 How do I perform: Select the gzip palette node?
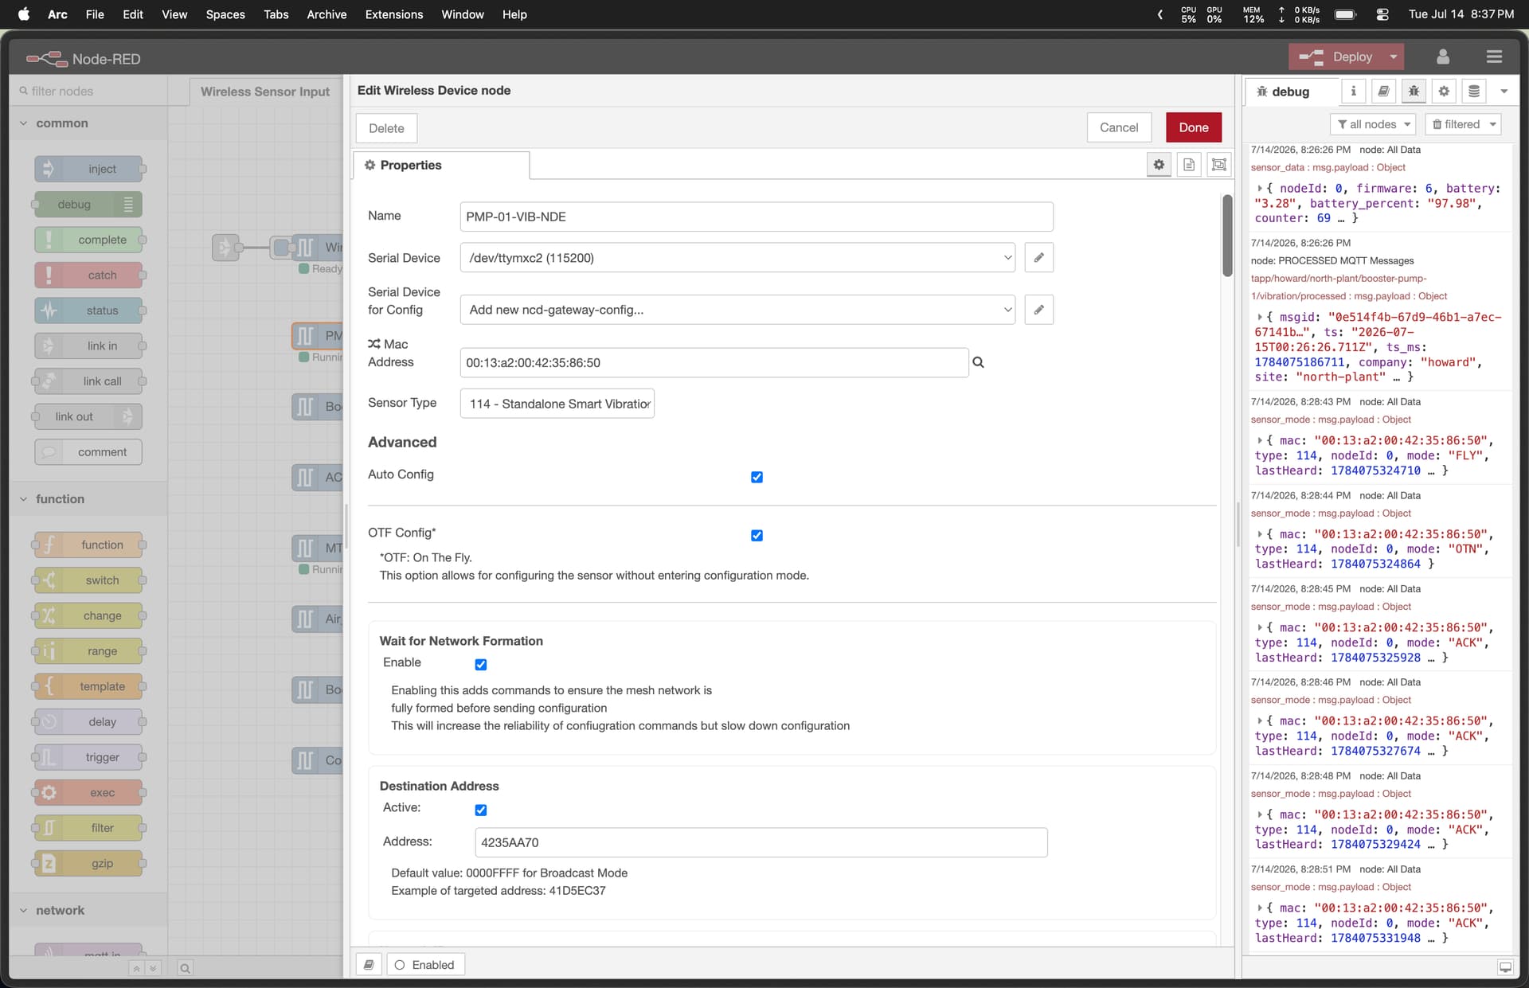pos(88,863)
